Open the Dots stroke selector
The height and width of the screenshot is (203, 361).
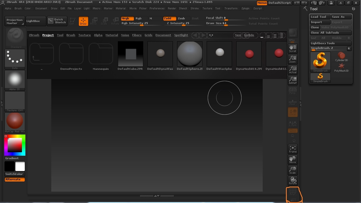(x=15, y=59)
